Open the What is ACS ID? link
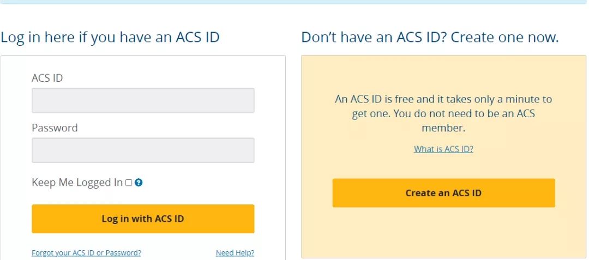The image size is (589, 260). [443, 149]
